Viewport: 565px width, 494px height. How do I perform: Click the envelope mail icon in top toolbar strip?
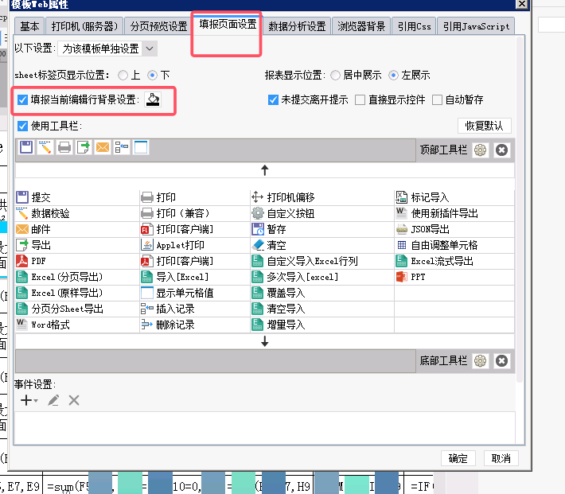point(103,147)
